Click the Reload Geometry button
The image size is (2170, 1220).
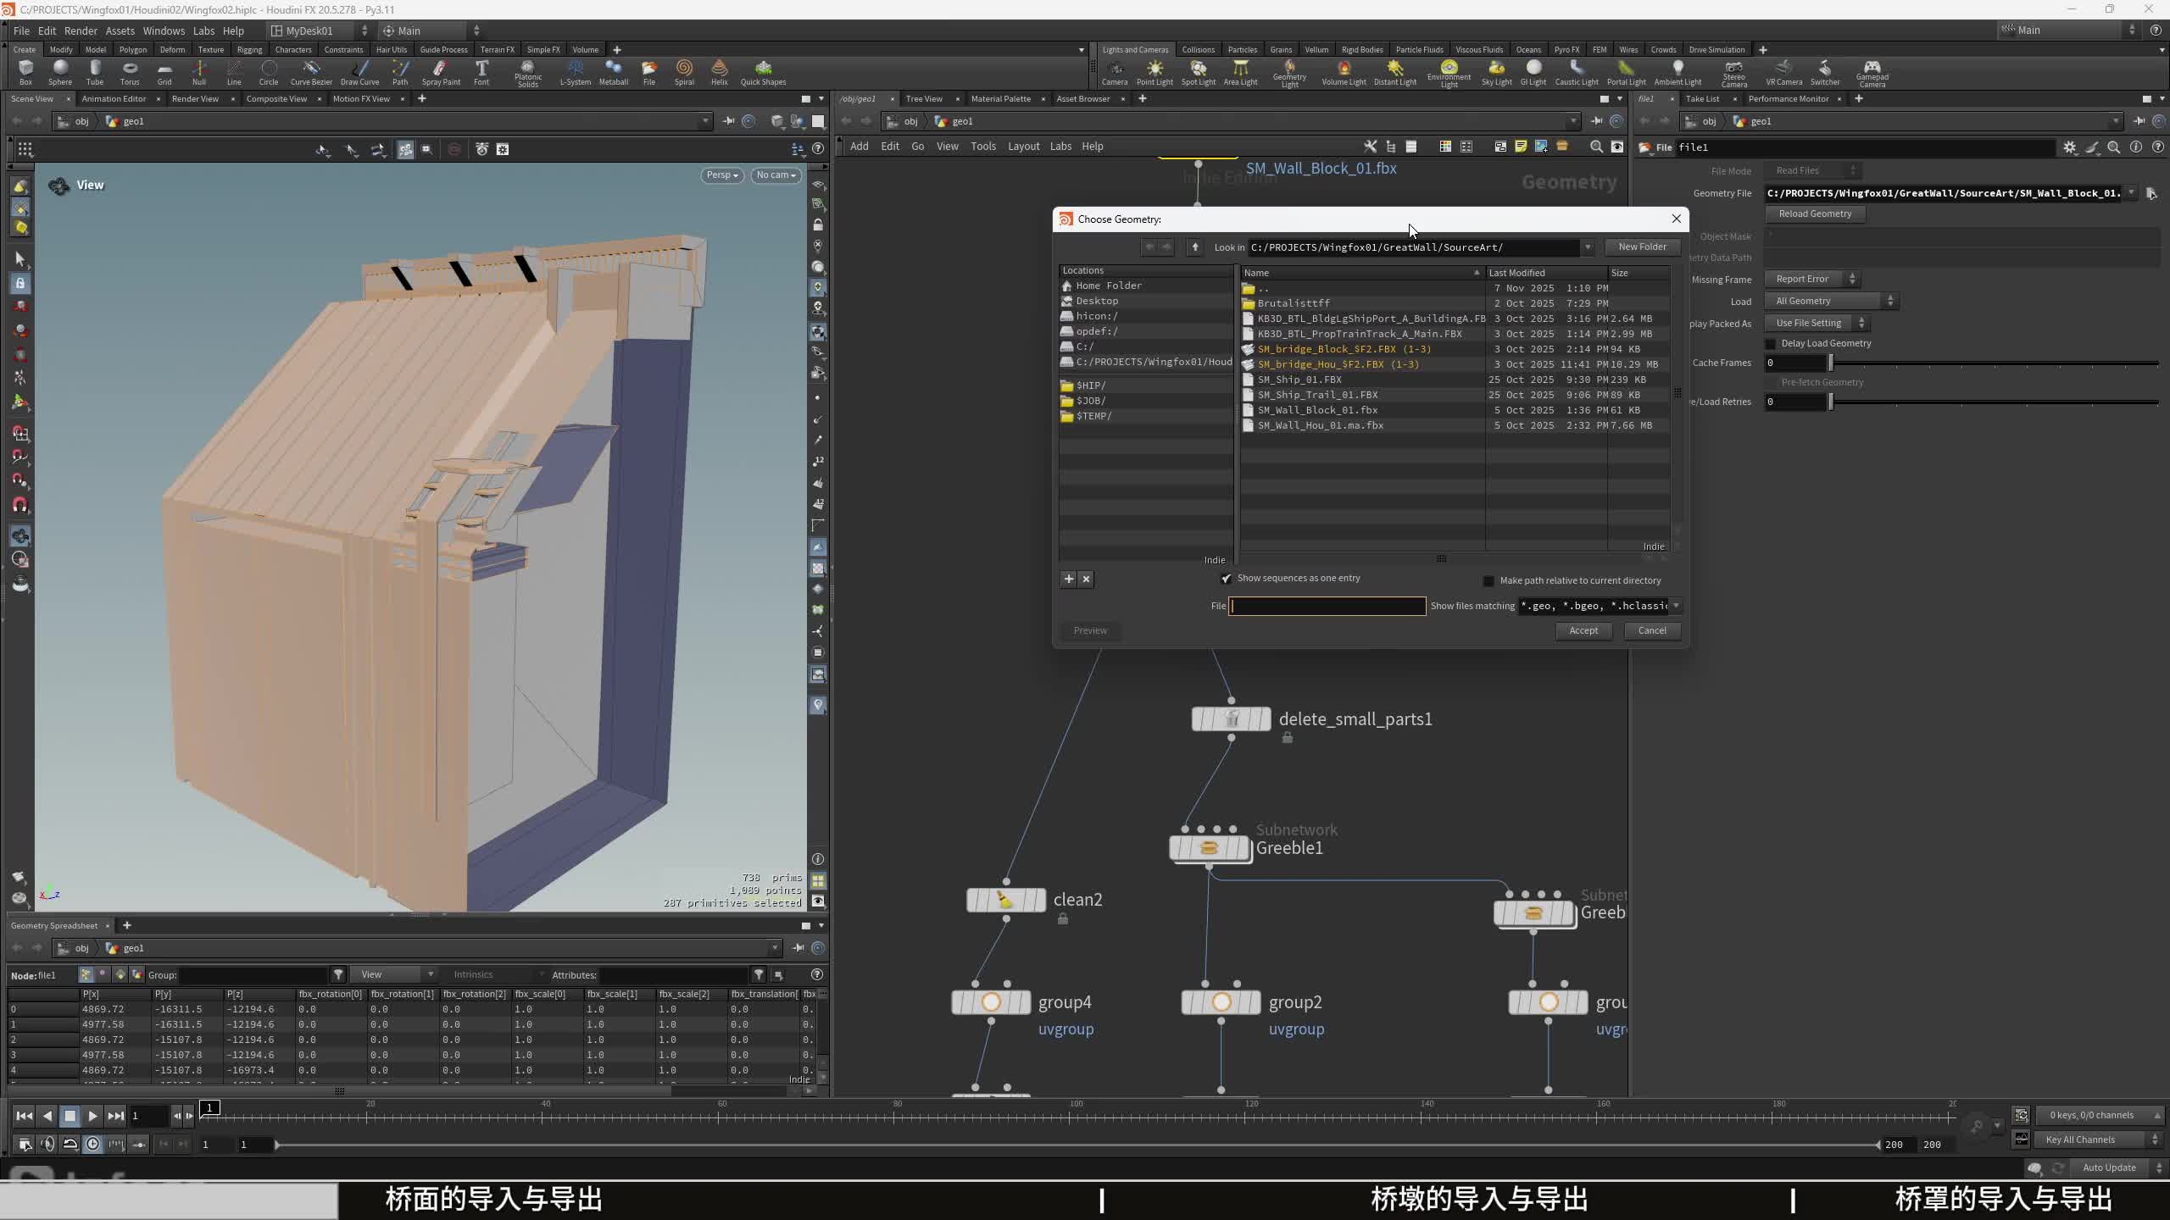pyautogui.click(x=1814, y=214)
